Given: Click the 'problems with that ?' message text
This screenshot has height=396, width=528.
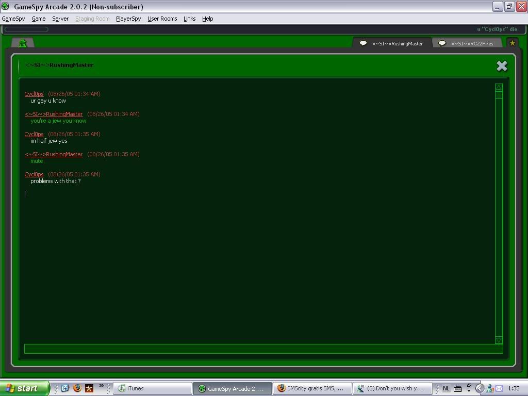Looking at the screenshot, I should 56,181.
